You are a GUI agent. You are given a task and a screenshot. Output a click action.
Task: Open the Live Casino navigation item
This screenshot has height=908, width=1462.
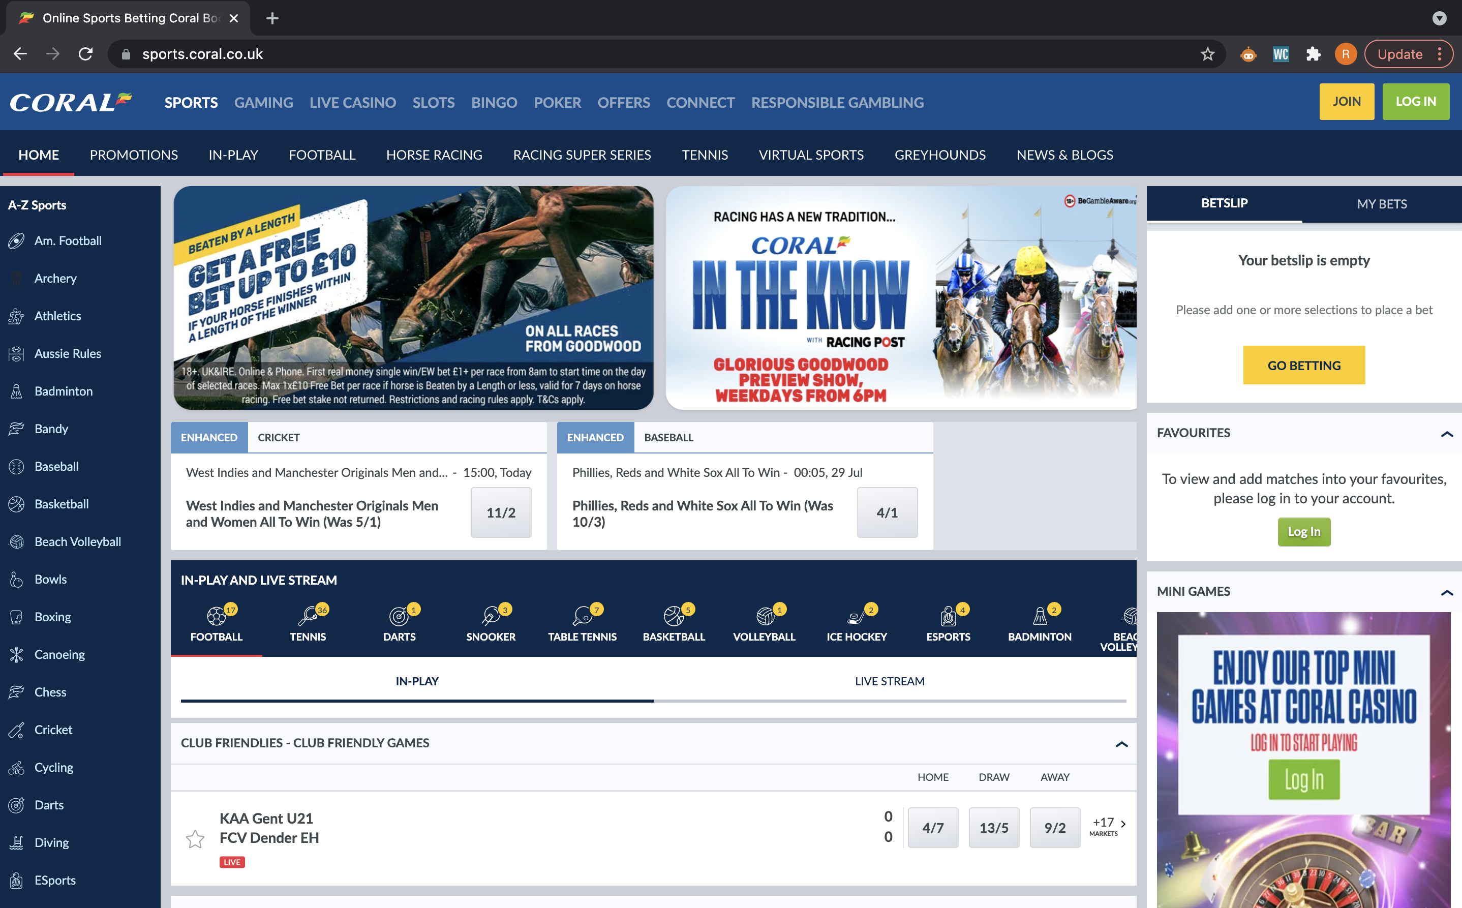point(352,102)
